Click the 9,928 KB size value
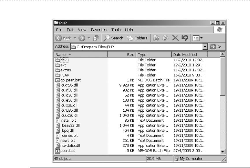Image resolution: width=250 pixels, height=168 pixels. coord(127,85)
